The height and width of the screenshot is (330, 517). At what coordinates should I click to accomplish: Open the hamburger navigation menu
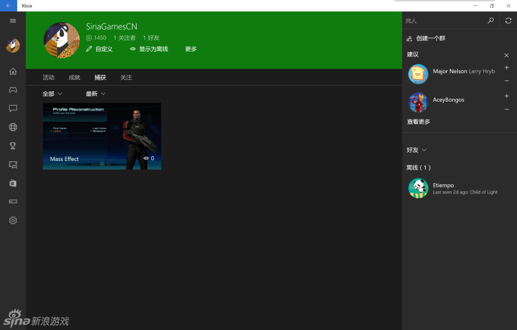pos(13,21)
